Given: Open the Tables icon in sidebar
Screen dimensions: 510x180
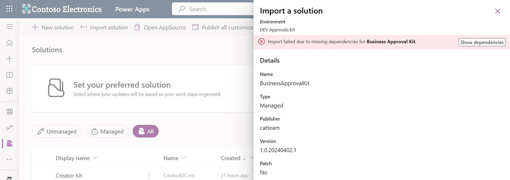Looking at the screenshot, I should pyautogui.click(x=9, y=112).
